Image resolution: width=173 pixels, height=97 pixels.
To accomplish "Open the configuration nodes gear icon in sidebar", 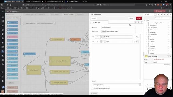I will tap(164, 15).
